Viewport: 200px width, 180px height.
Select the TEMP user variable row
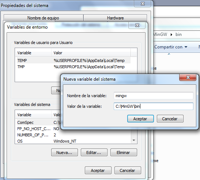tap(73, 60)
